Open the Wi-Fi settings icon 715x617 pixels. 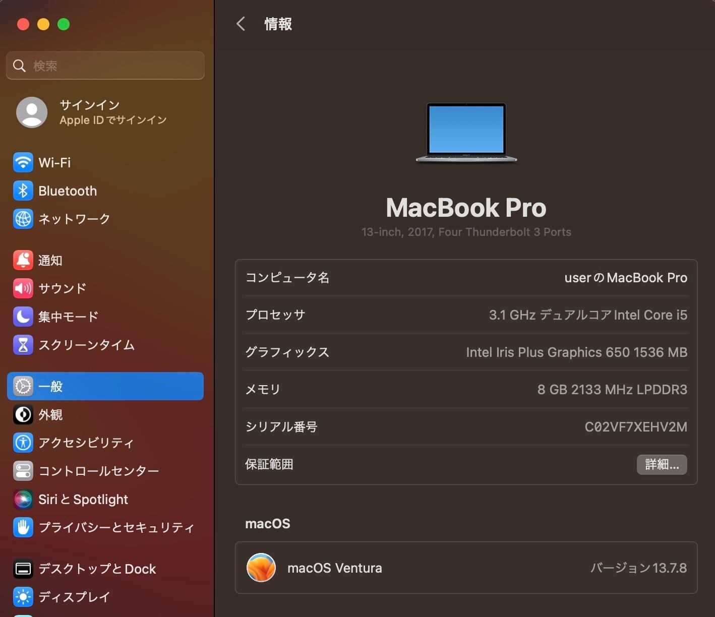[23, 162]
